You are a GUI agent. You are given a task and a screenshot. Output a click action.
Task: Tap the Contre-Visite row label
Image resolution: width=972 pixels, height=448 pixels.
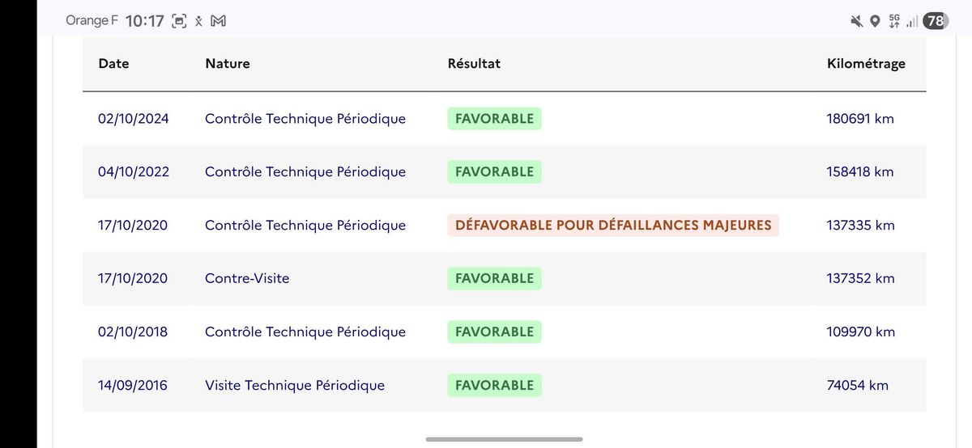point(247,278)
